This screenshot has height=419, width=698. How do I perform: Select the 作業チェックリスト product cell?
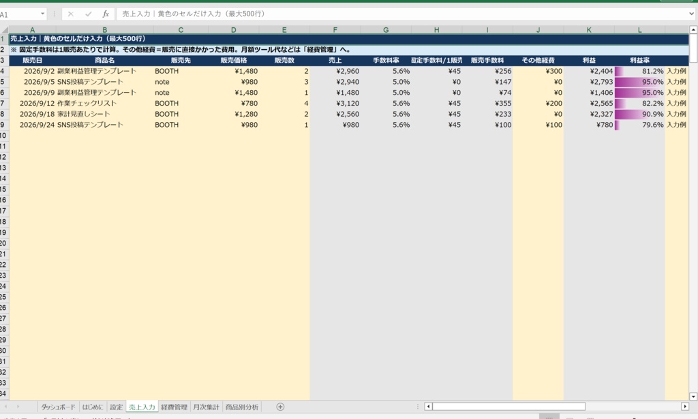coord(104,104)
